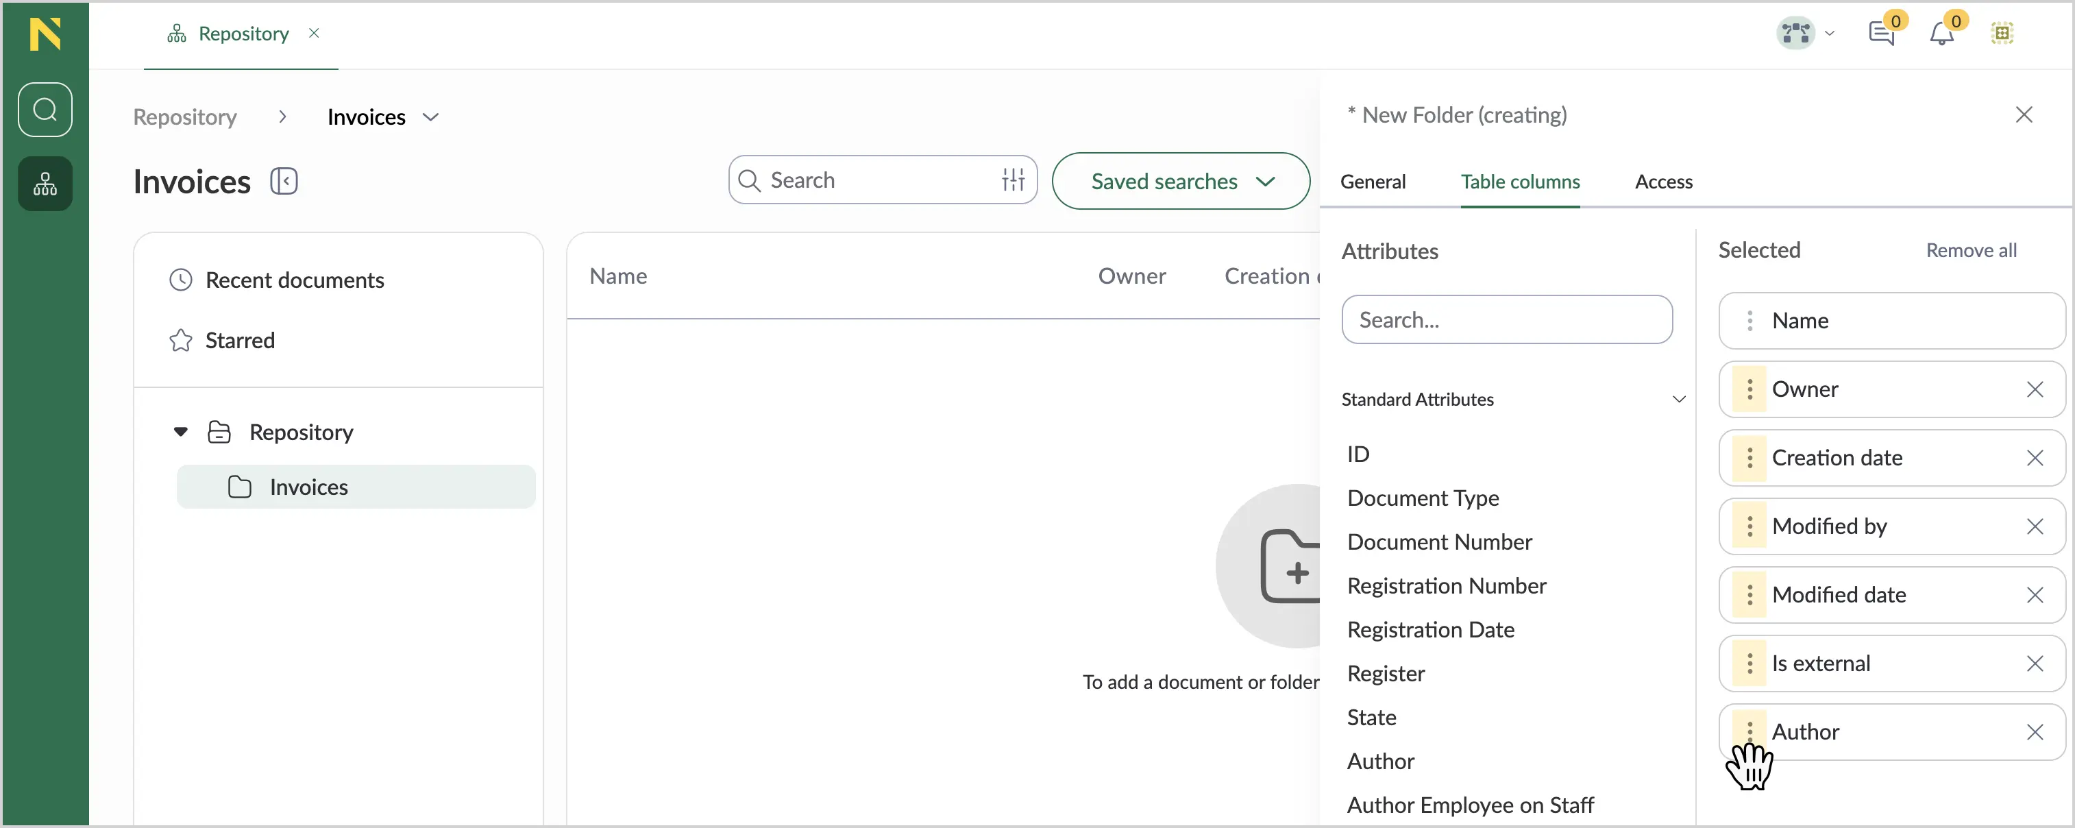Open the global search sidebar icon
Image resolution: width=2075 pixels, height=828 pixels.
click(45, 110)
